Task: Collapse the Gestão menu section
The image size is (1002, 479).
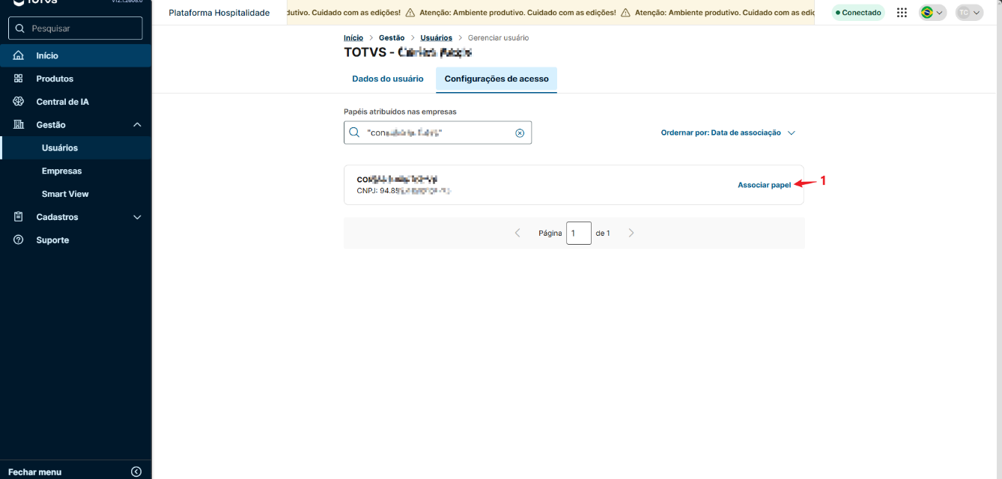Action: point(137,125)
